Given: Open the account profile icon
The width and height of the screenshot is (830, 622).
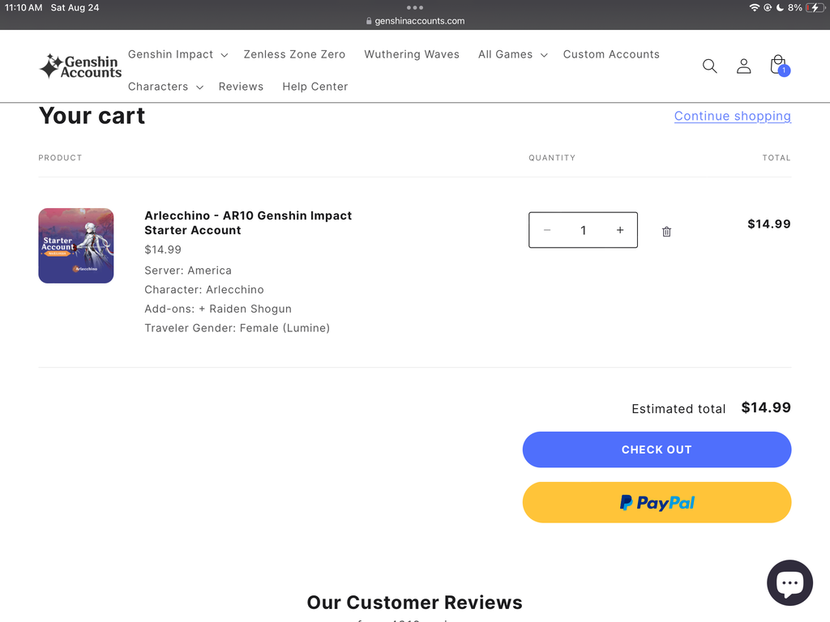Looking at the screenshot, I should coord(744,66).
